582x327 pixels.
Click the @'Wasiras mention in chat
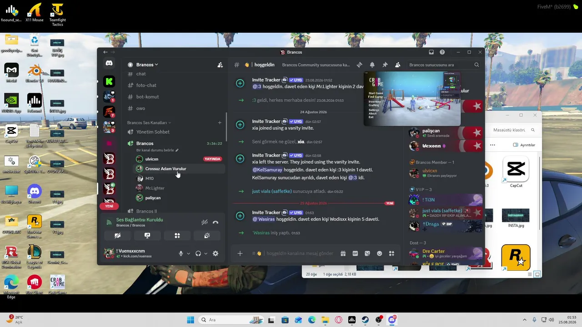pyautogui.click(x=264, y=219)
